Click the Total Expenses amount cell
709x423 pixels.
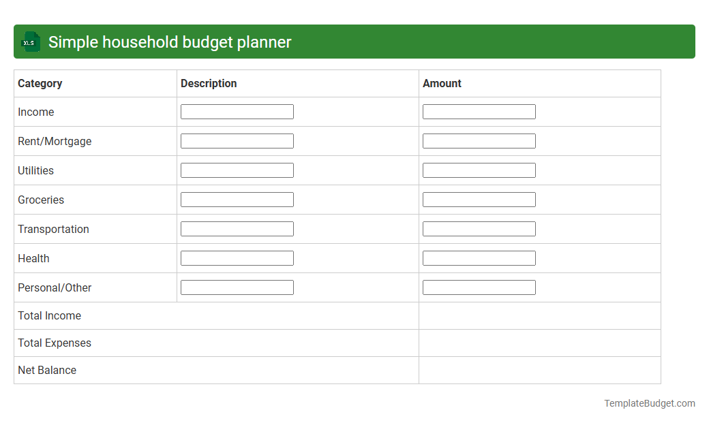[539, 343]
